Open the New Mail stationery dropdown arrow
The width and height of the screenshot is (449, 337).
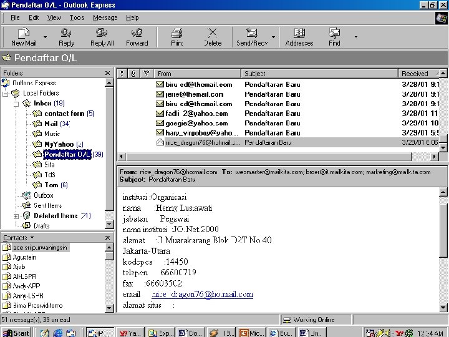[45, 37]
